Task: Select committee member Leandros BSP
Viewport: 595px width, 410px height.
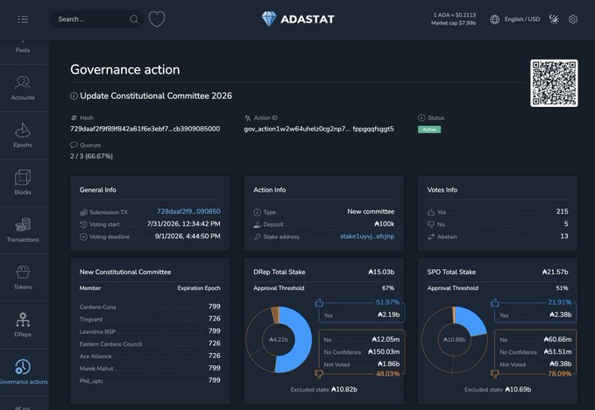Action: pyautogui.click(x=97, y=331)
